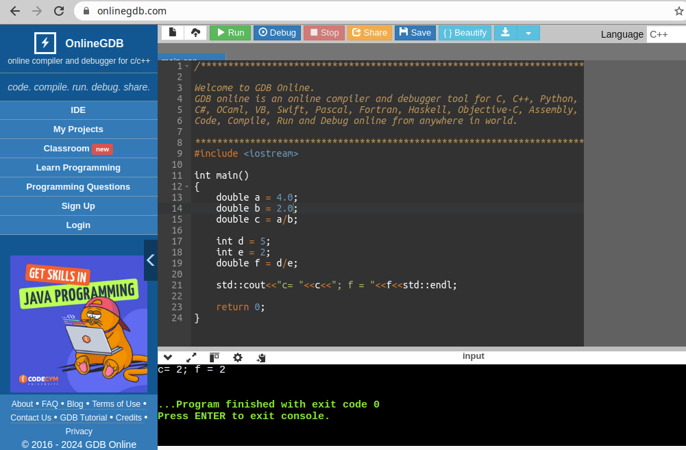Fold the comment block at line 1
The image size is (686, 450).
coord(187,66)
